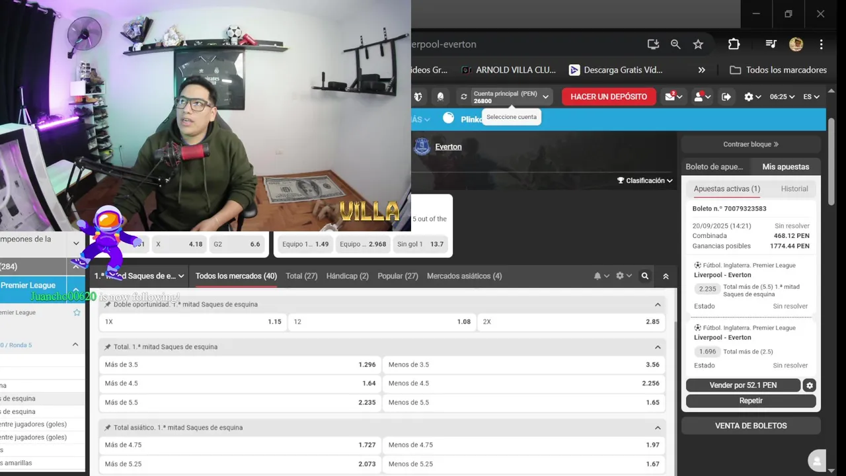
Task: Switch to Mis apuestas tab
Action: (x=785, y=167)
